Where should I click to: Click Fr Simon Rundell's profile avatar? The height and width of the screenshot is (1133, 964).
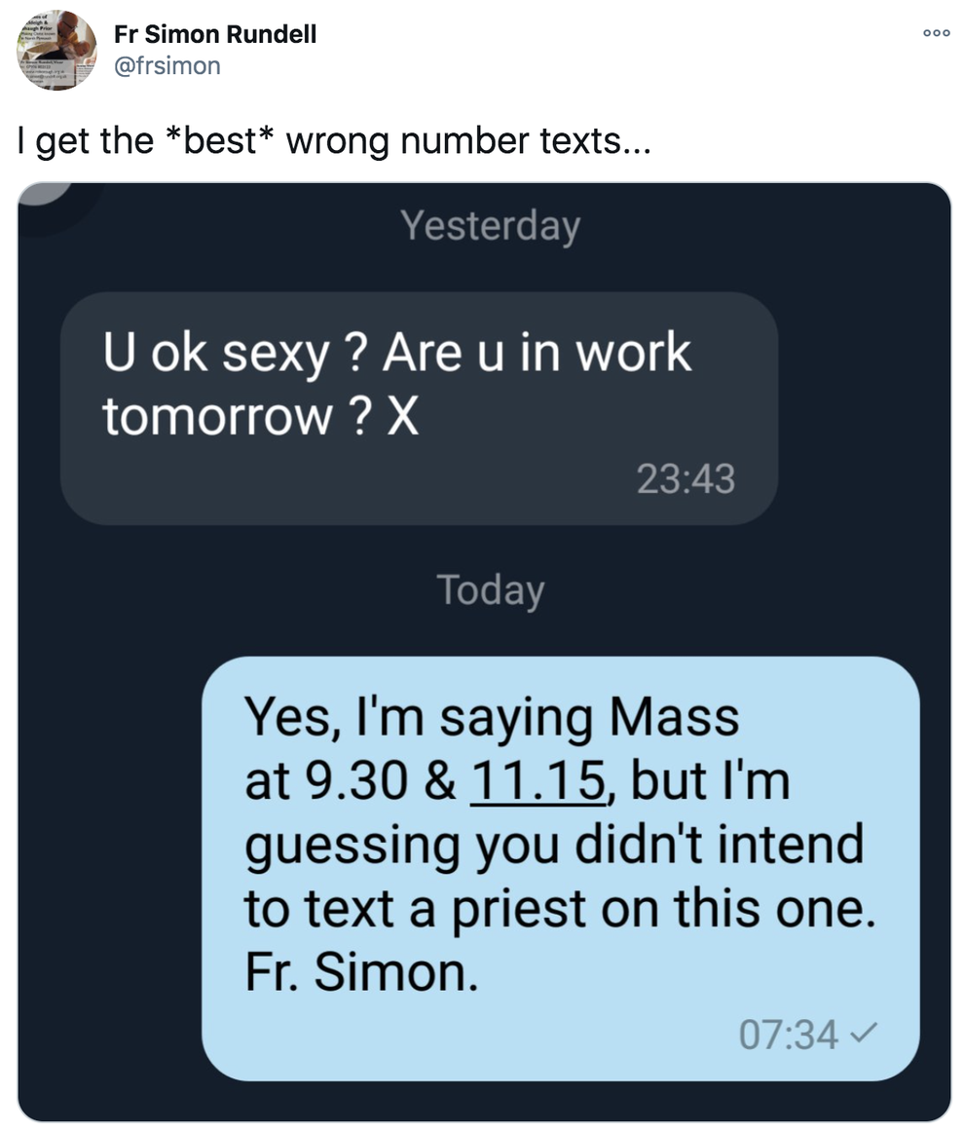pyautogui.click(x=56, y=49)
